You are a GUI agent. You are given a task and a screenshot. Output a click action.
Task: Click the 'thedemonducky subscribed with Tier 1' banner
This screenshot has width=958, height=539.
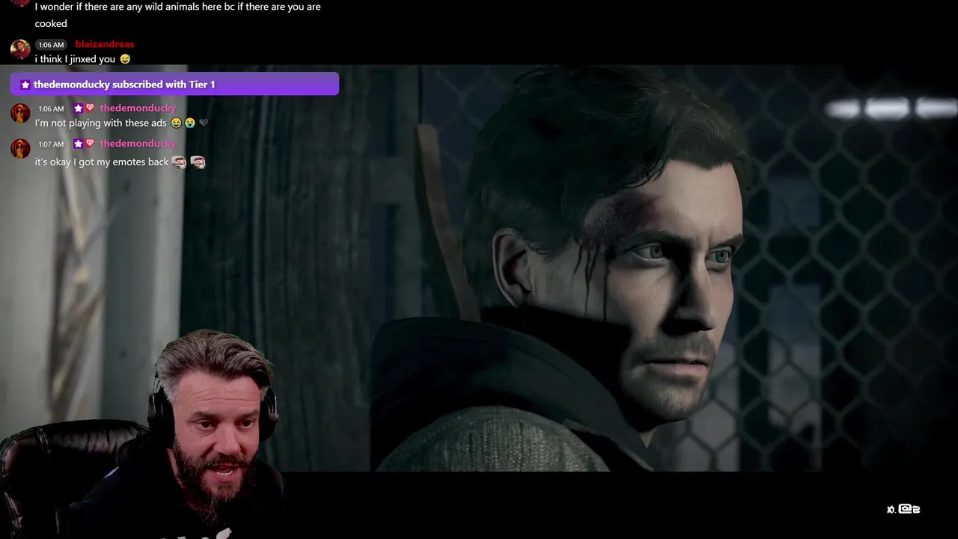174,84
